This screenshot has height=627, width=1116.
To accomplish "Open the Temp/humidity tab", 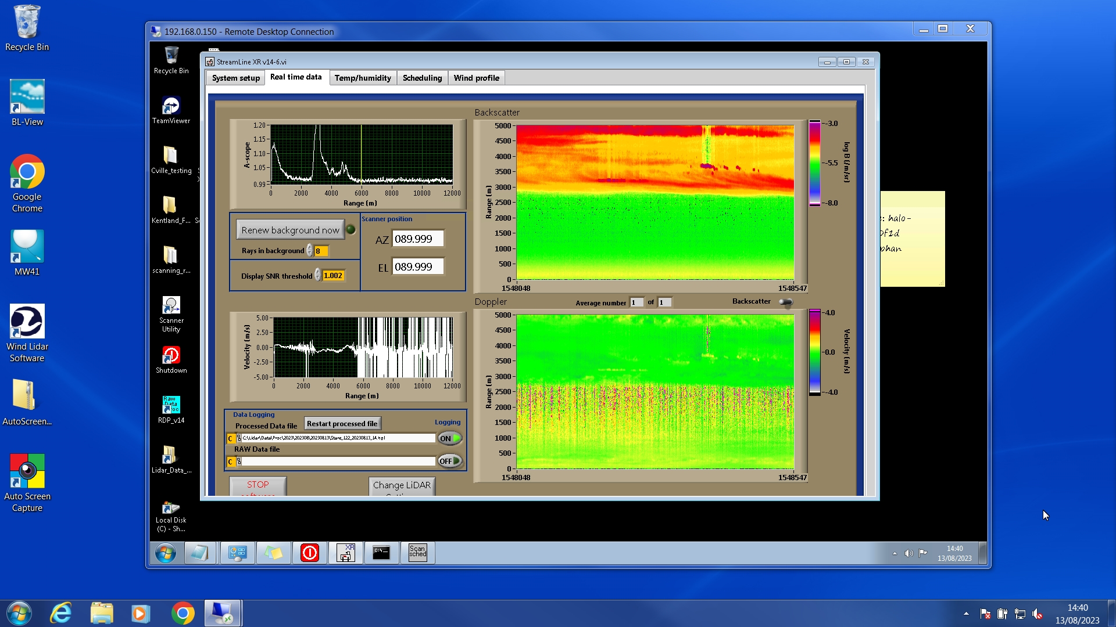I will 363,78.
